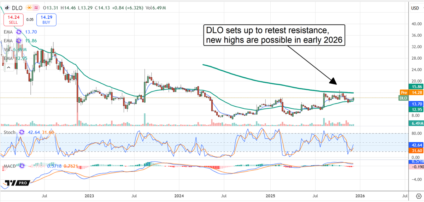Collapse the indicator legend with chevron
Viewport: 424px width, 202px height.
coord(8,67)
